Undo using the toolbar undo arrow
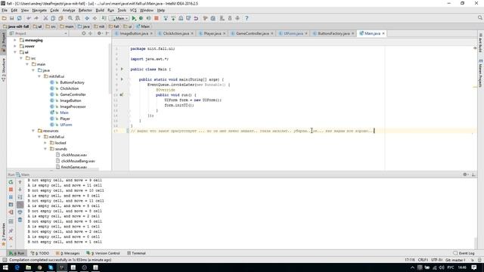The height and width of the screenshot is (272, 484). point(29,18)
